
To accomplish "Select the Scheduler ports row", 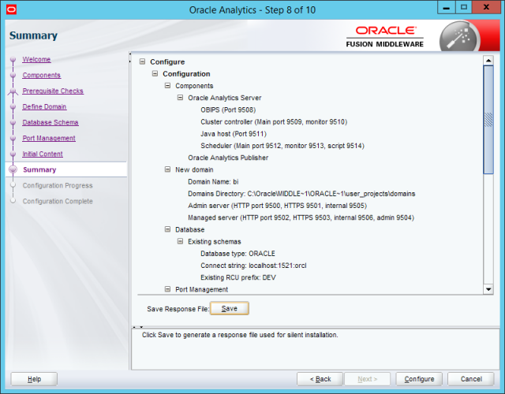I will [x=282, y=146].
